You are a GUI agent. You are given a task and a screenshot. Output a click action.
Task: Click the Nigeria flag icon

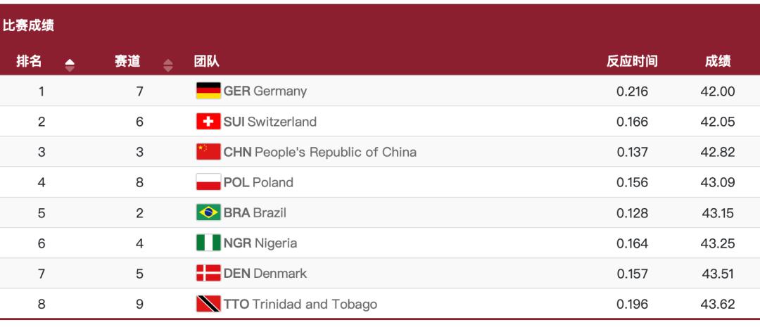click(x=208, y=243)
